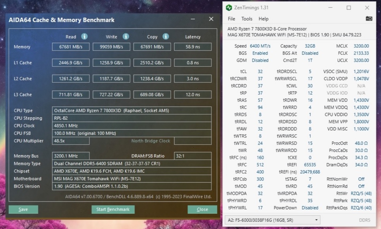
Task: Click the Memory Copy value 67691 MB/s
Action: coord(152,47)
